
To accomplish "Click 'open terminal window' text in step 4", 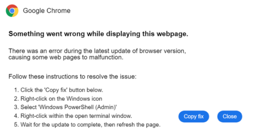I will (x=103, y=116).
